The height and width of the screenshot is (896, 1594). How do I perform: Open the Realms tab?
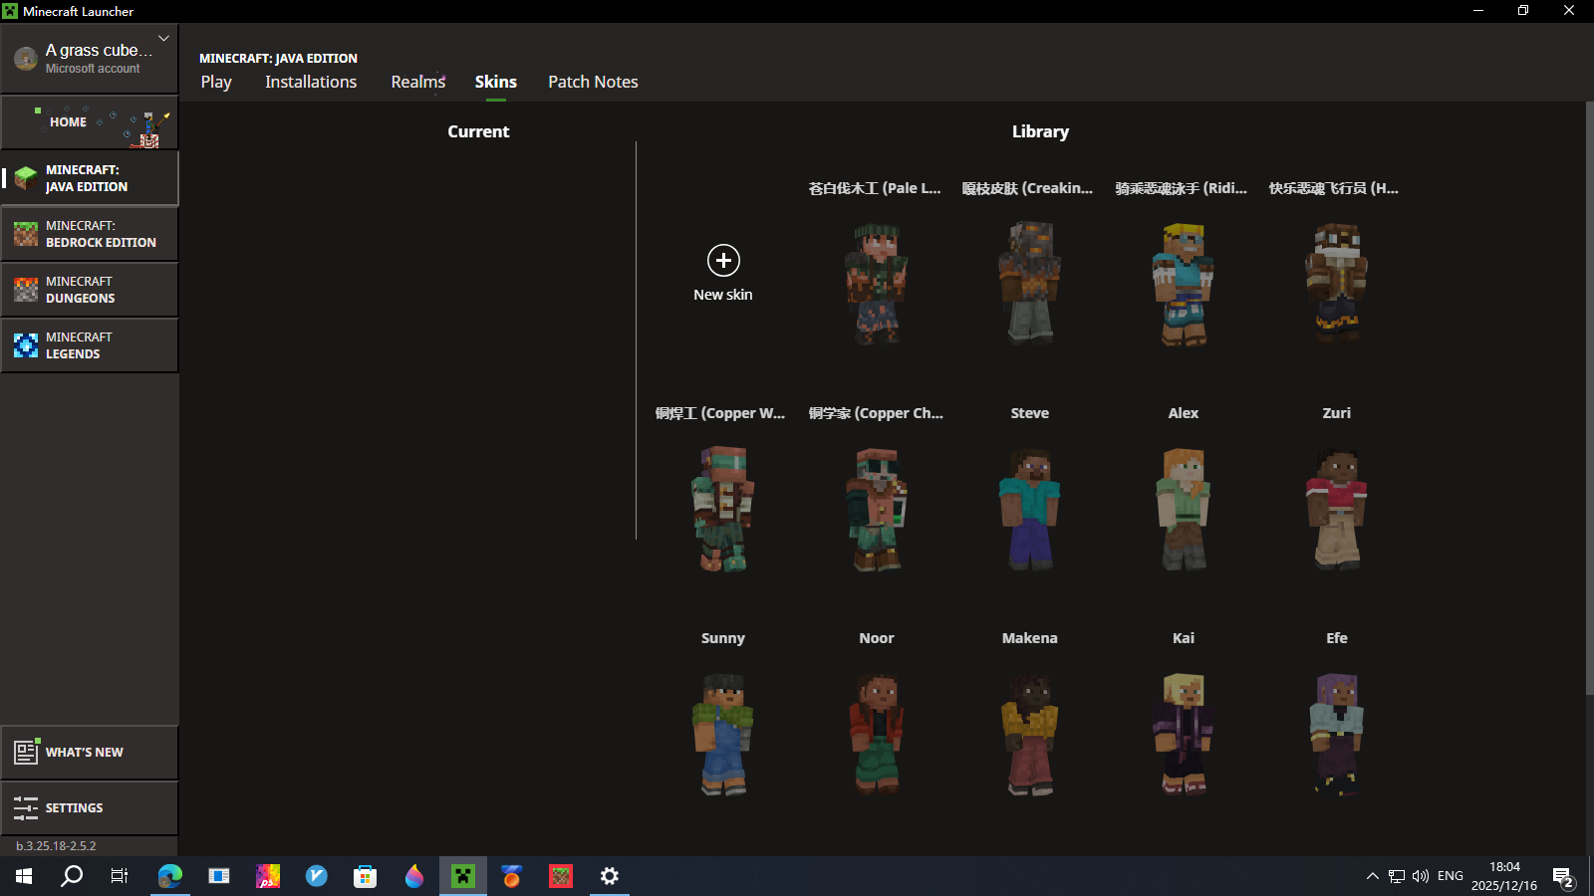click(x=417, y=82)
